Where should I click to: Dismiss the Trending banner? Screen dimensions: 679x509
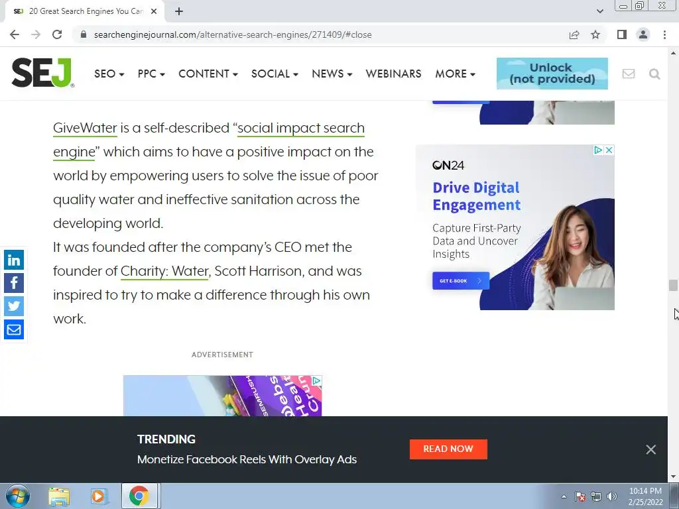pos(651,450)
